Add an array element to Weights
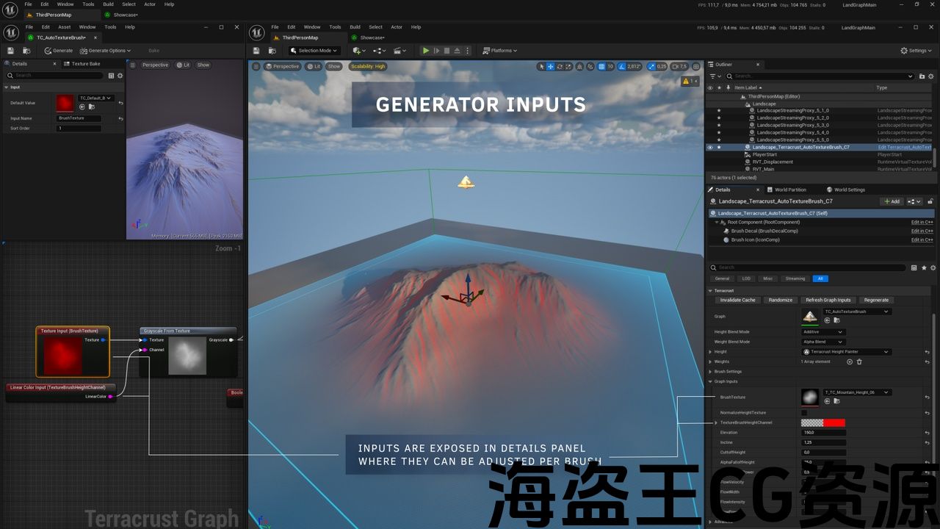The height and width of the screenshot is (529, 940). coord(850,361)
